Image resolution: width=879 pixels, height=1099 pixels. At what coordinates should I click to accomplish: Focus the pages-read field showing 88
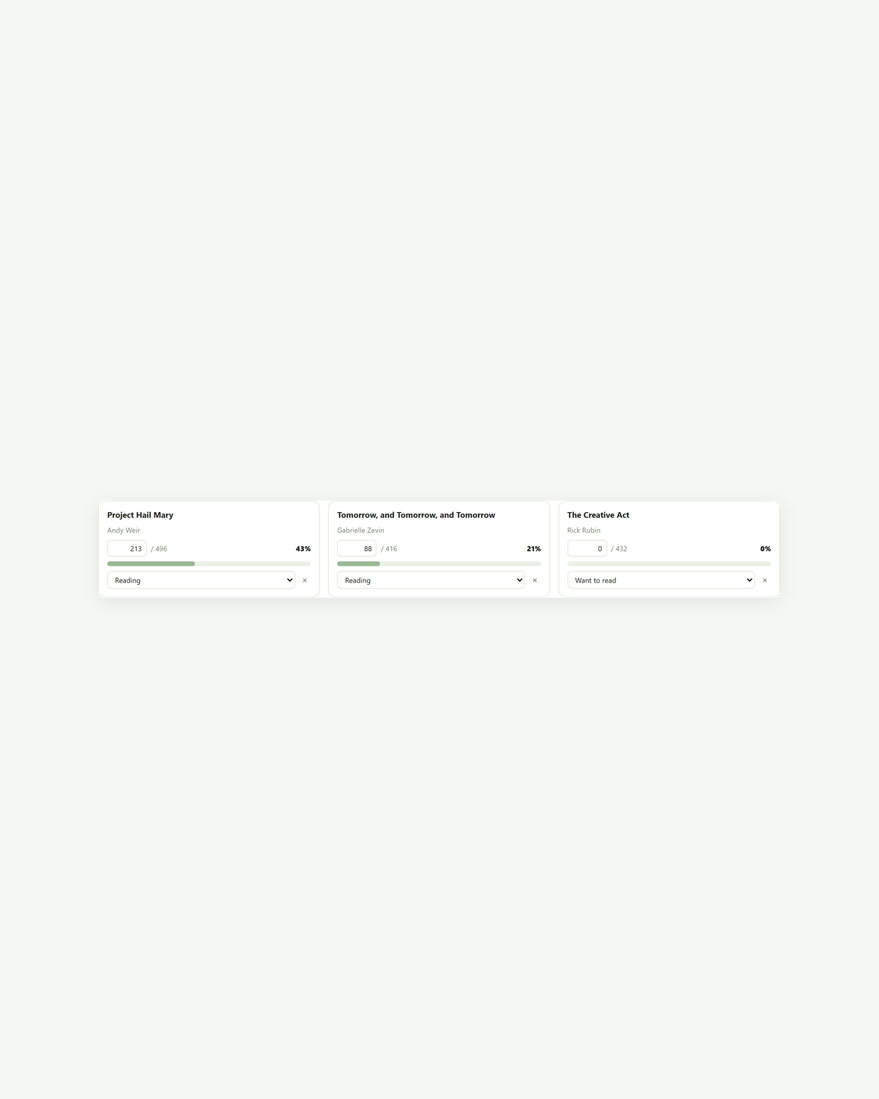[x=357, y=549]
